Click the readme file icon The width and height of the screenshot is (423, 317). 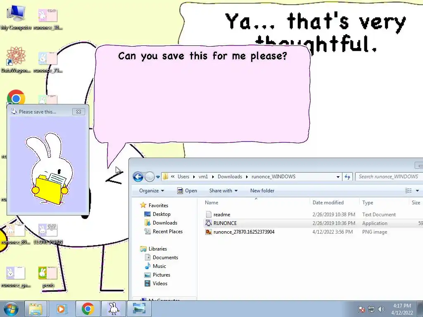coord(209,214)
